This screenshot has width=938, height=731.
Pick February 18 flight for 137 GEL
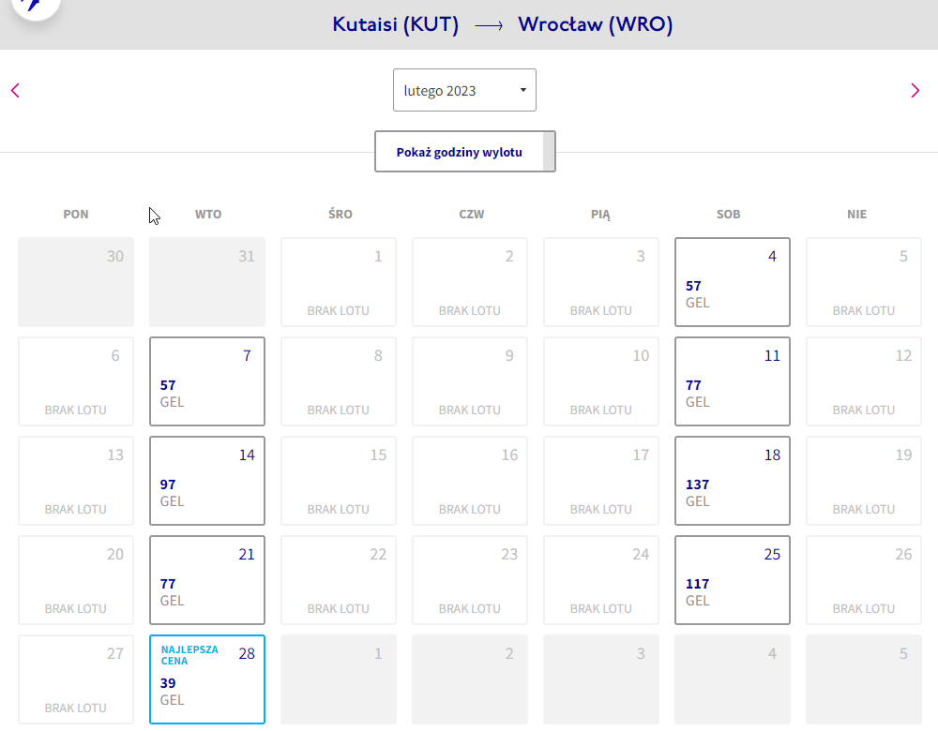click(733, 481)
